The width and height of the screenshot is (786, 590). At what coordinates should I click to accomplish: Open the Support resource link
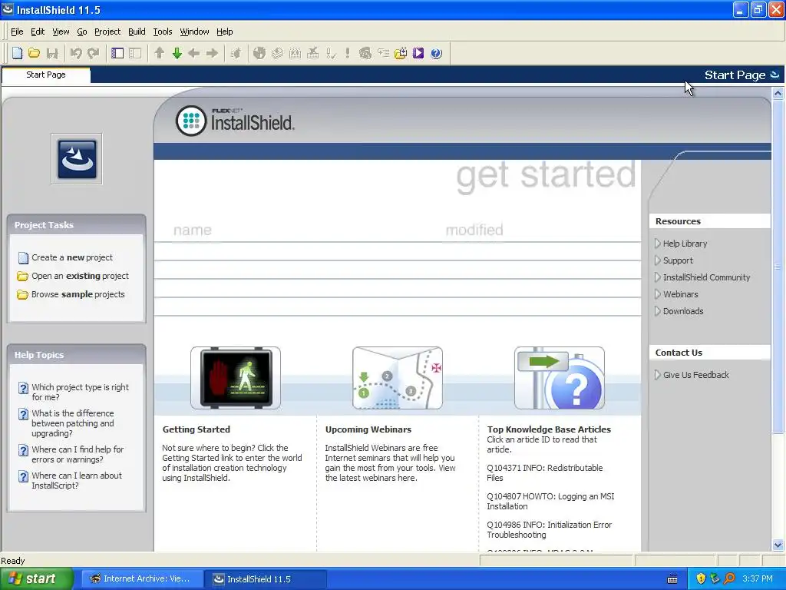tap(678, 260)
